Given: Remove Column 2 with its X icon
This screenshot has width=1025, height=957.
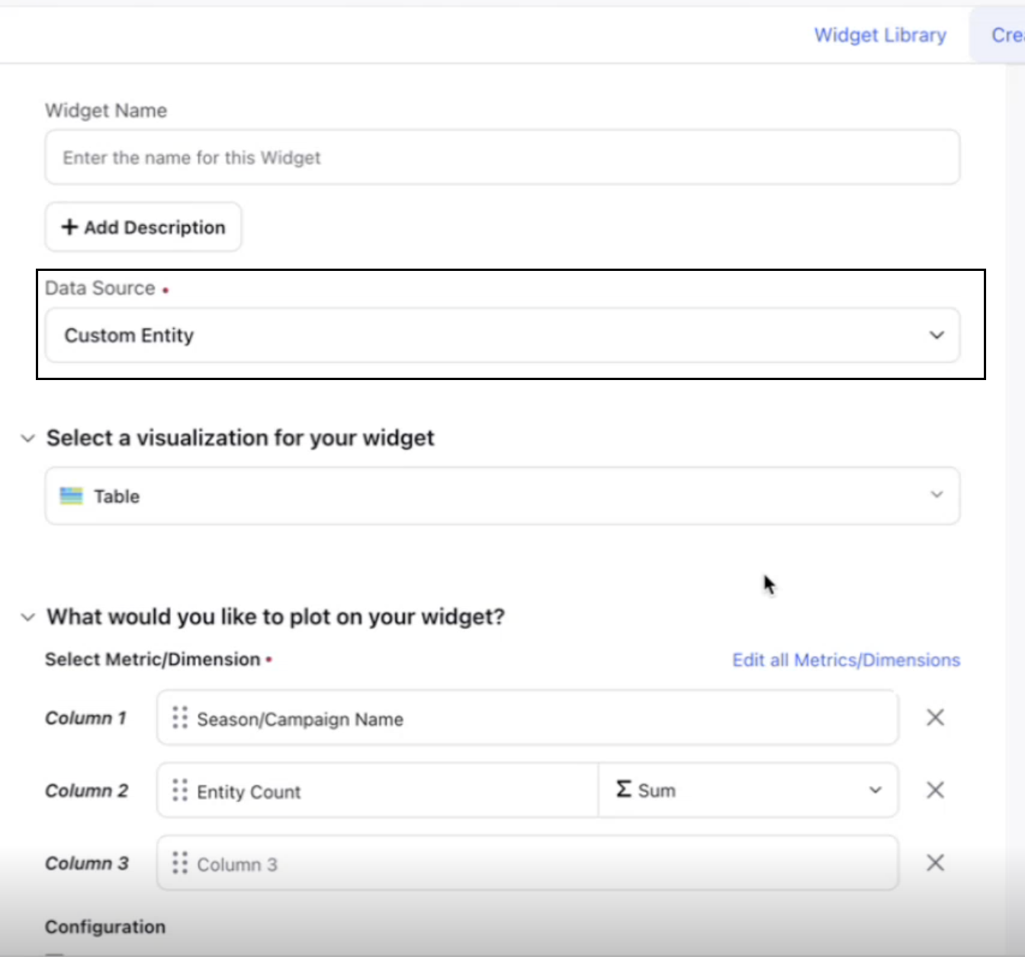Looking at the screenshot, I should 935,790.
